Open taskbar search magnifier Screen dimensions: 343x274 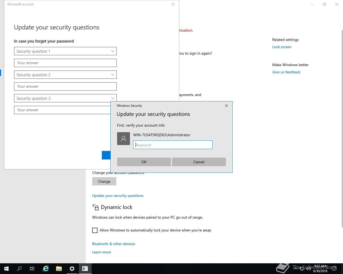pyautogui.click(x=19, y=268)
